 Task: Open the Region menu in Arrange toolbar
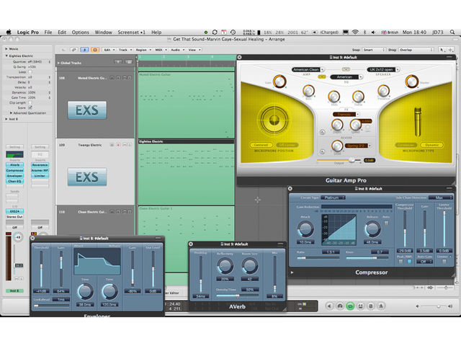143,50
